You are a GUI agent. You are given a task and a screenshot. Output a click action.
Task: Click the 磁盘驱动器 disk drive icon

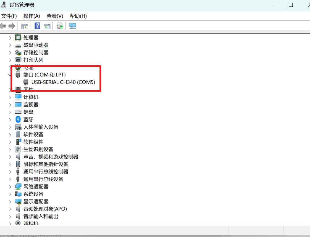coord(18,46)
